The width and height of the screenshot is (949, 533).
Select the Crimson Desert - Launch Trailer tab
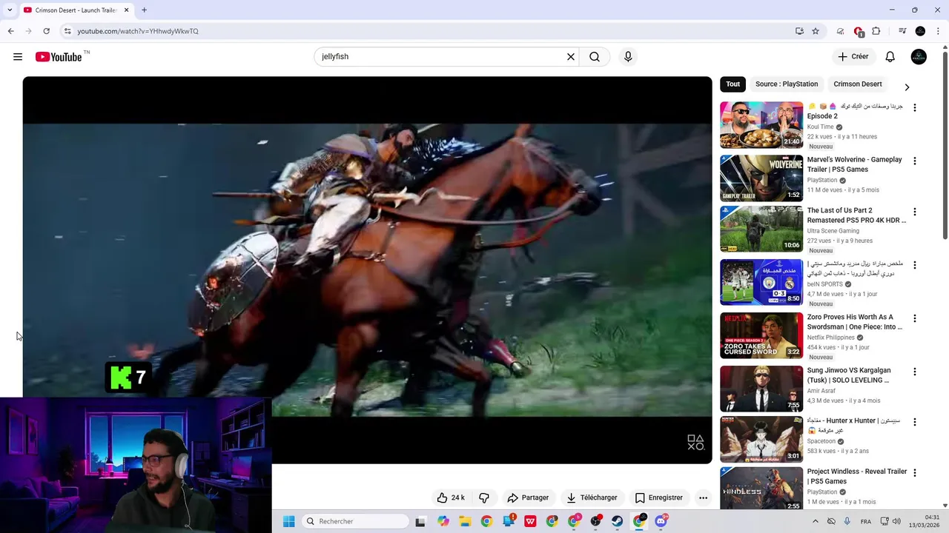pyautogui.click(x=76, y=10)
